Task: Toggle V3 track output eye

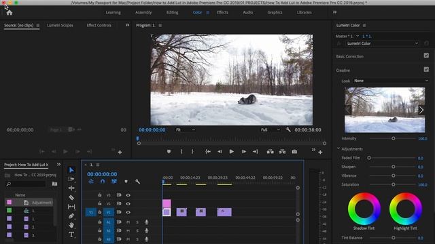Action: pos(128,195)
